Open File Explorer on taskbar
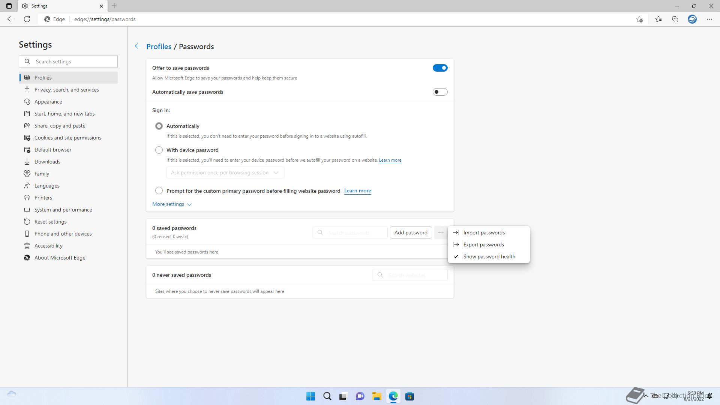 pyautogui.click(x=376, y=396)
